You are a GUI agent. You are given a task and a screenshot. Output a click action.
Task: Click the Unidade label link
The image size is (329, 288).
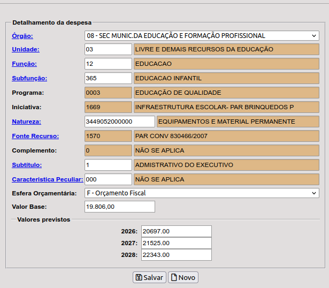tap(26, 49)
